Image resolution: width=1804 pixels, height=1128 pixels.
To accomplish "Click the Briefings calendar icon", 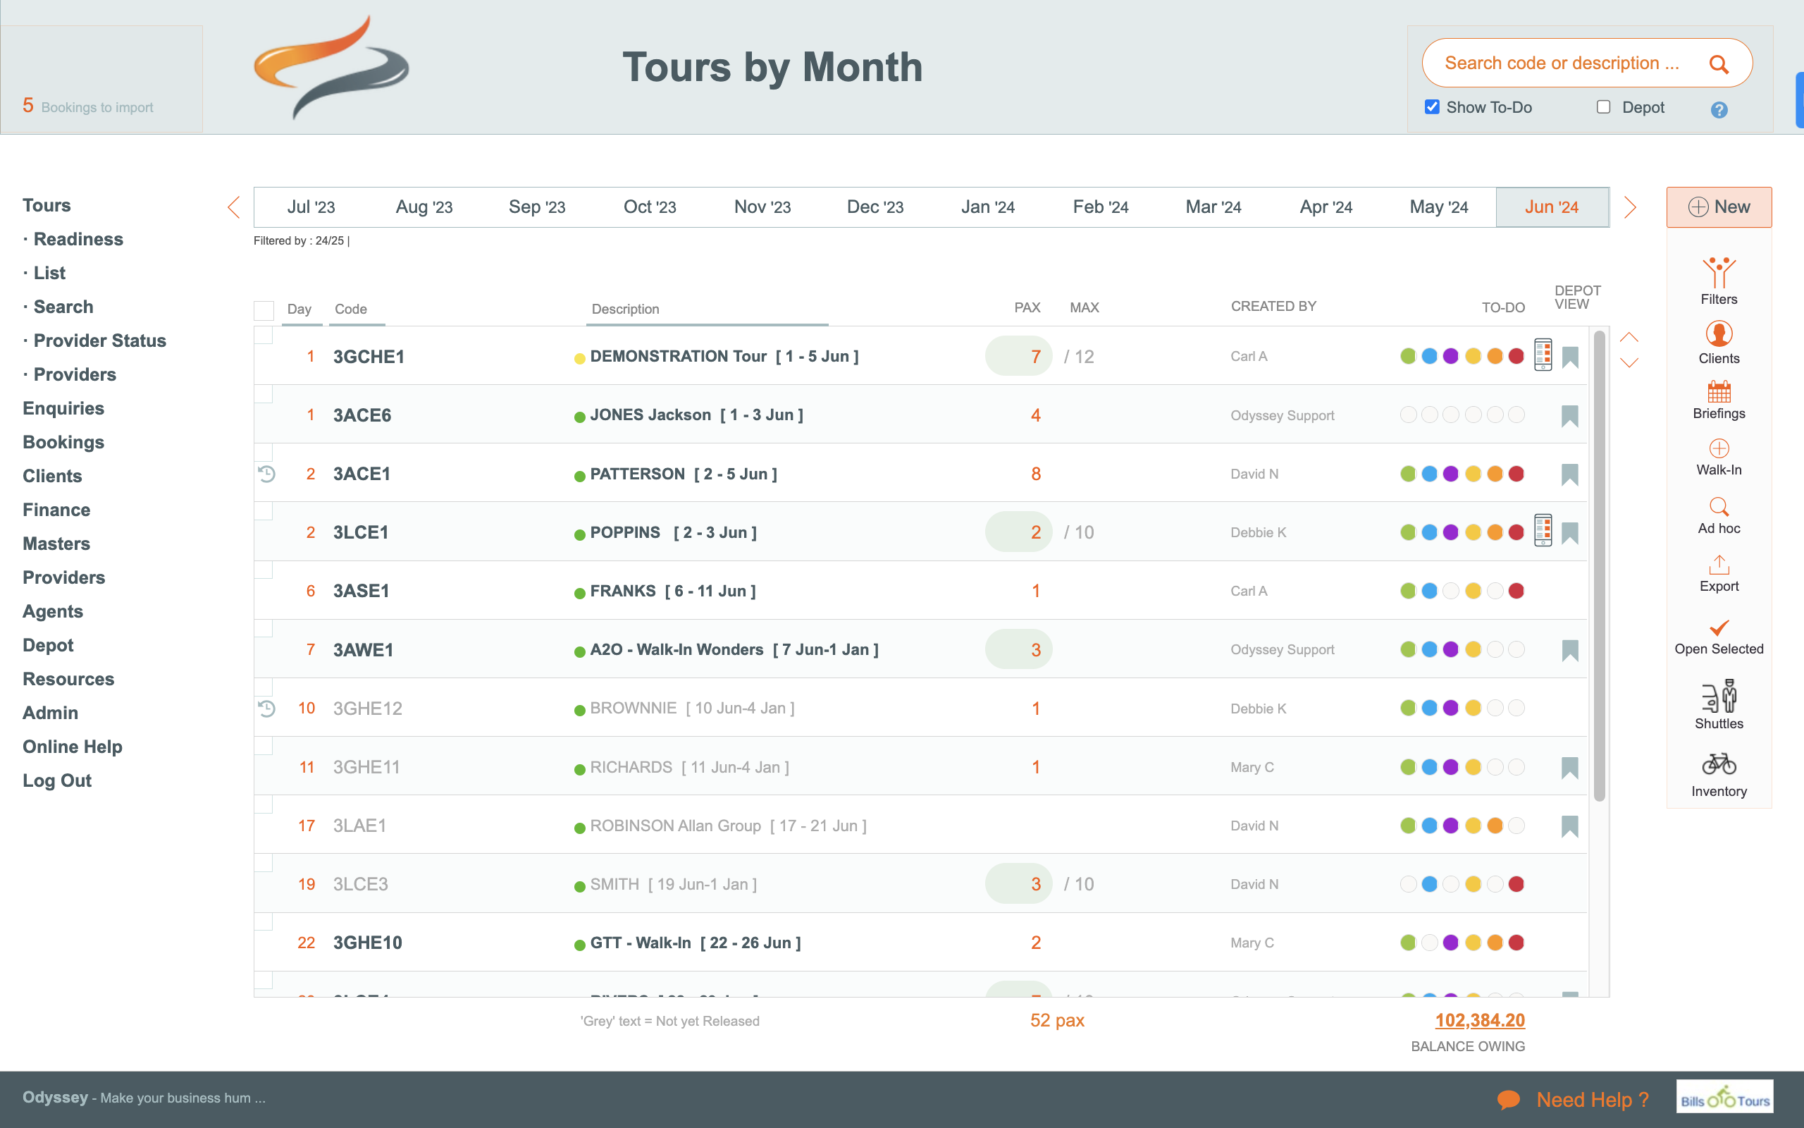I will tap(1718, 391).
